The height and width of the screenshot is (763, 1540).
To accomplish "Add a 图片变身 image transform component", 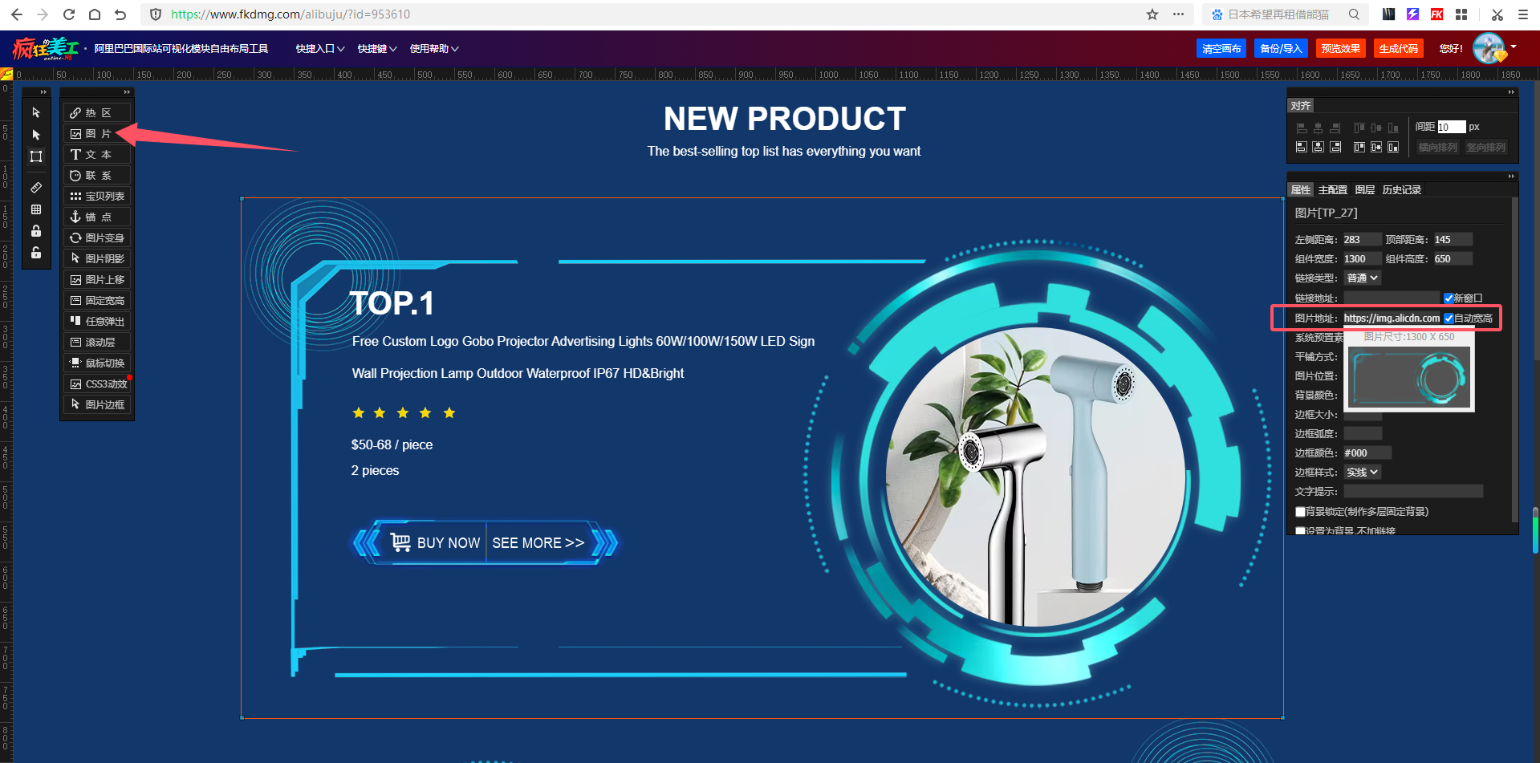I will pos(97,238).
